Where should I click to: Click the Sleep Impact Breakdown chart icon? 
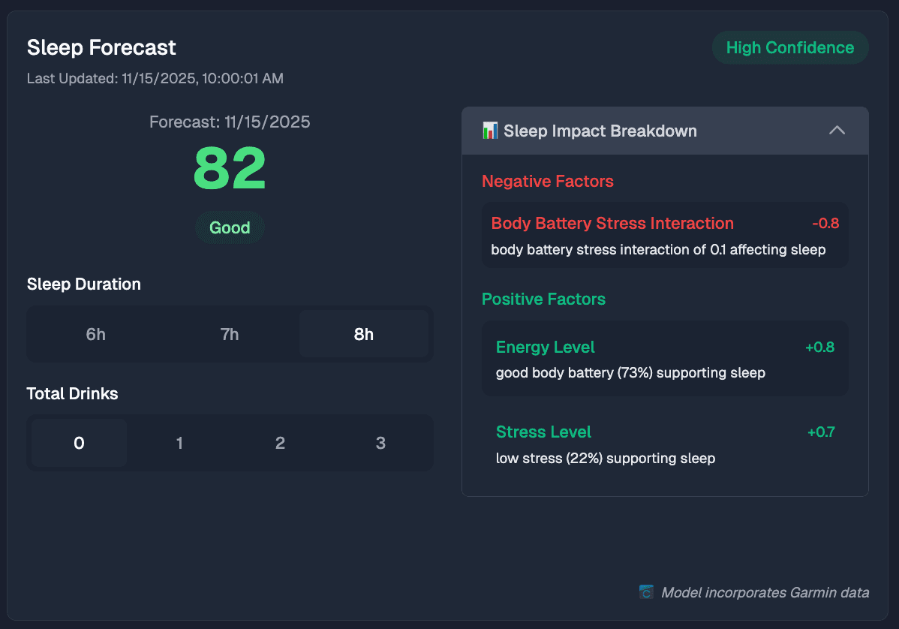(488, 130)
